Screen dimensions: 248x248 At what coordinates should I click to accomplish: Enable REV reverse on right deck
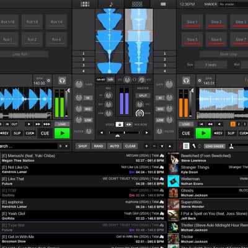pos(218,133)
